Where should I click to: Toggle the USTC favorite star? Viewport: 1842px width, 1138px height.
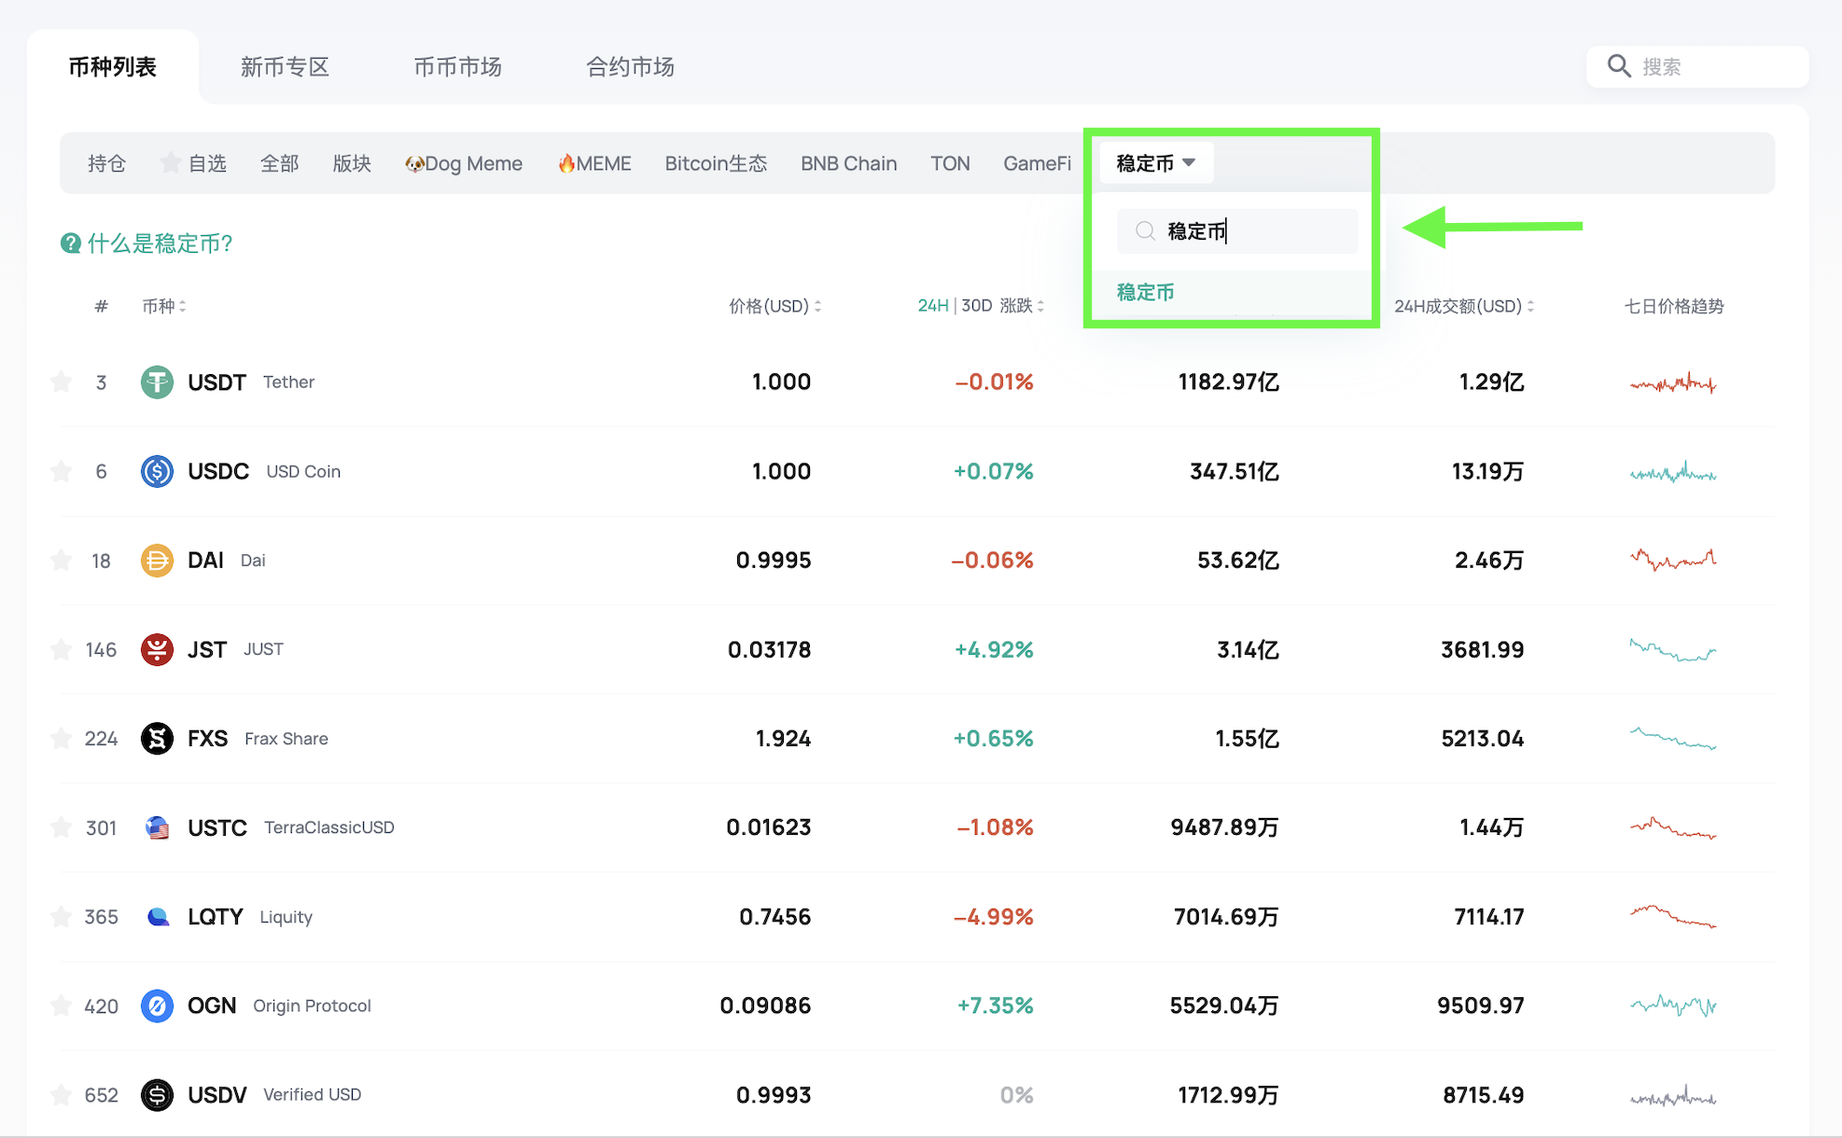coord(62,827)
